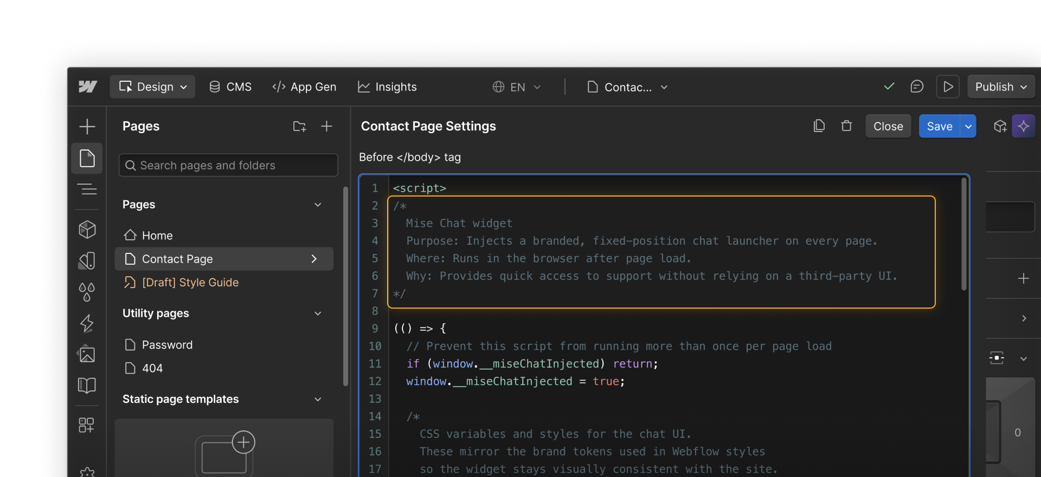This screenshot has height=477, width=1041.
Task: Click the code editor vertical scrollbar
Action: tap(964, 234)
